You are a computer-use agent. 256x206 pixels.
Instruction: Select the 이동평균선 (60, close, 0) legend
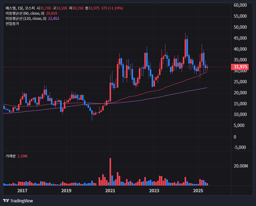[25, 13]
